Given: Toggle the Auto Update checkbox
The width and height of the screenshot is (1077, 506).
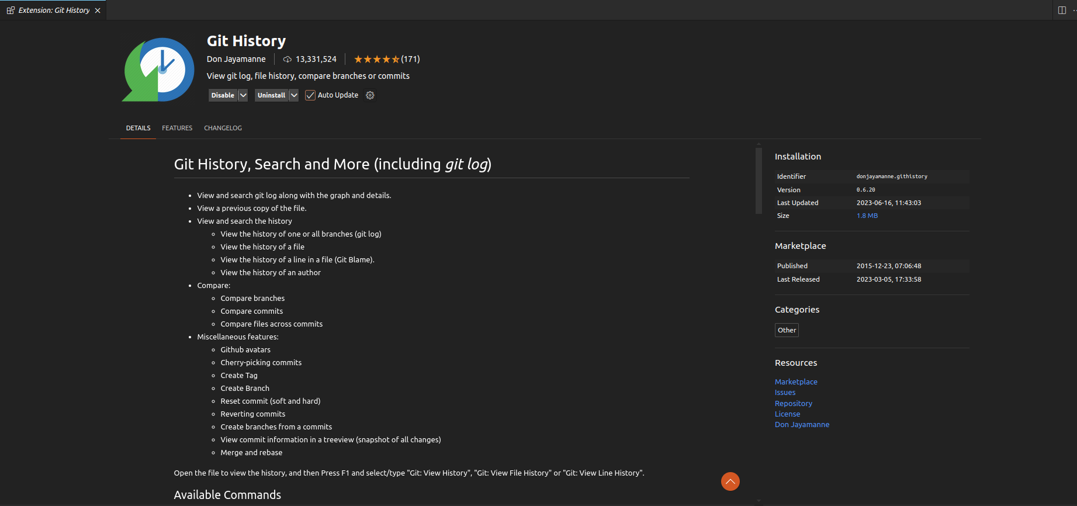Looking at the screenshot, I should click(x=310, y=95).
